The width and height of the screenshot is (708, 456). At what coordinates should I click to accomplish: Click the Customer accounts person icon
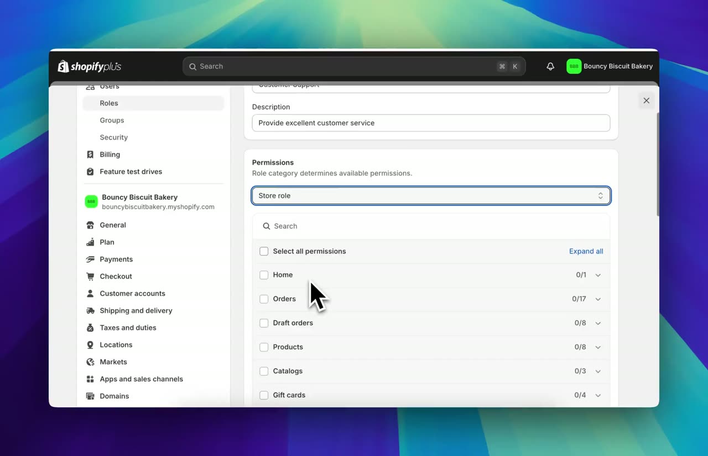pyautogui.click(x=90, y=294)
